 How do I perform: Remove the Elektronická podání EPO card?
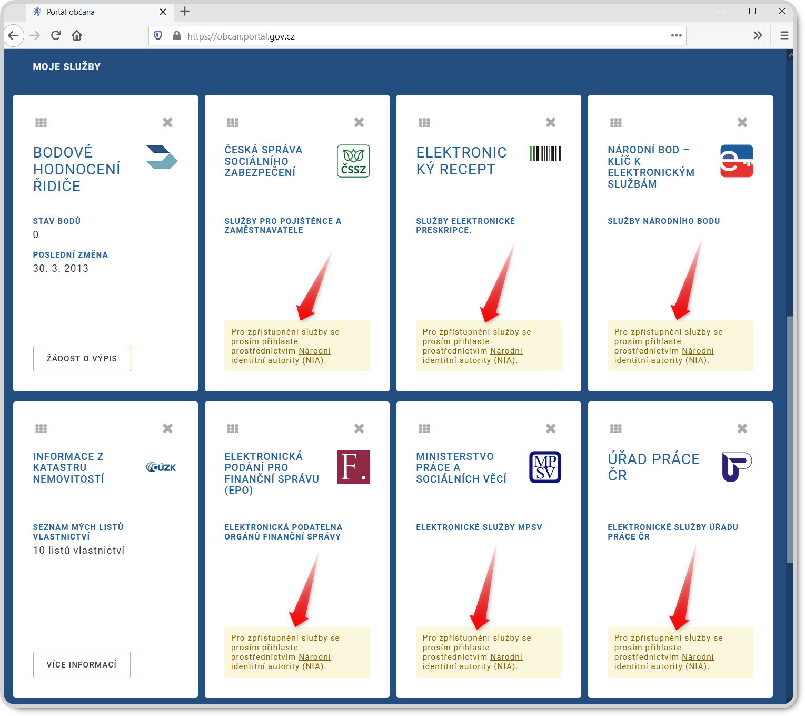pyautogui.click(x=359, y=428)
